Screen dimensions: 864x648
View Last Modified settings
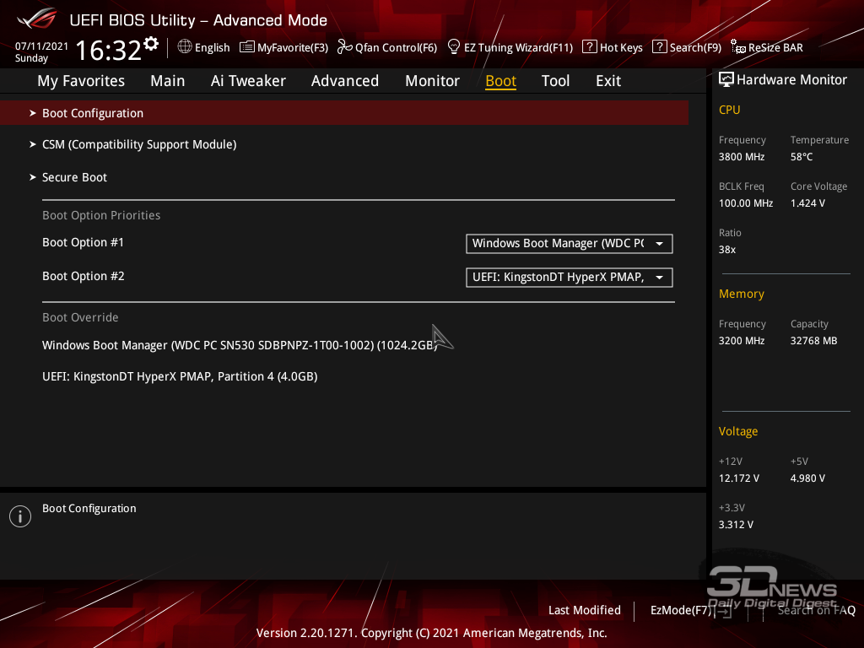tap(585, 610)
